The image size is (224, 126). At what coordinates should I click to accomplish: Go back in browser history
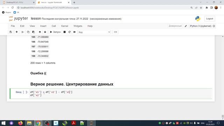pos(3,8)
